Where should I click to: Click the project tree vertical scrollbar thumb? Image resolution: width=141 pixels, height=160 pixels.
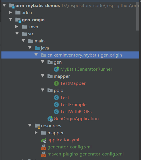[138, 16]
